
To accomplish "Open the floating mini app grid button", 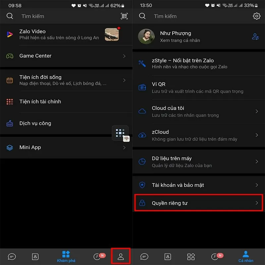I will point(120,133).
